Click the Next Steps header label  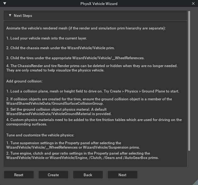click(x=23, y=15)
